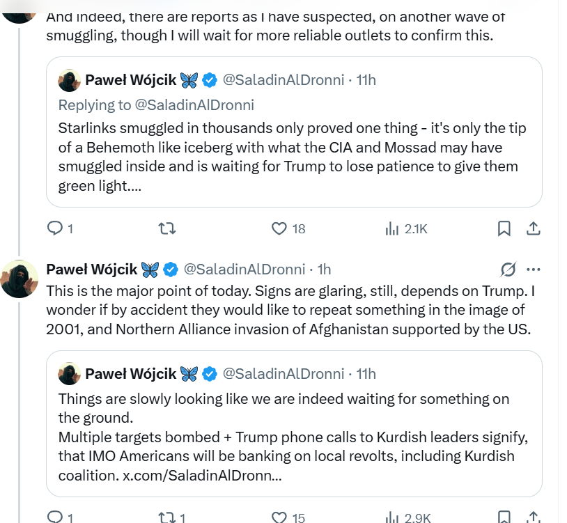The height and width of the screenshot is (523, 567).
Task: Open the Paweł Wójcik name on the 1h tweet
Action: coord(92,269)
